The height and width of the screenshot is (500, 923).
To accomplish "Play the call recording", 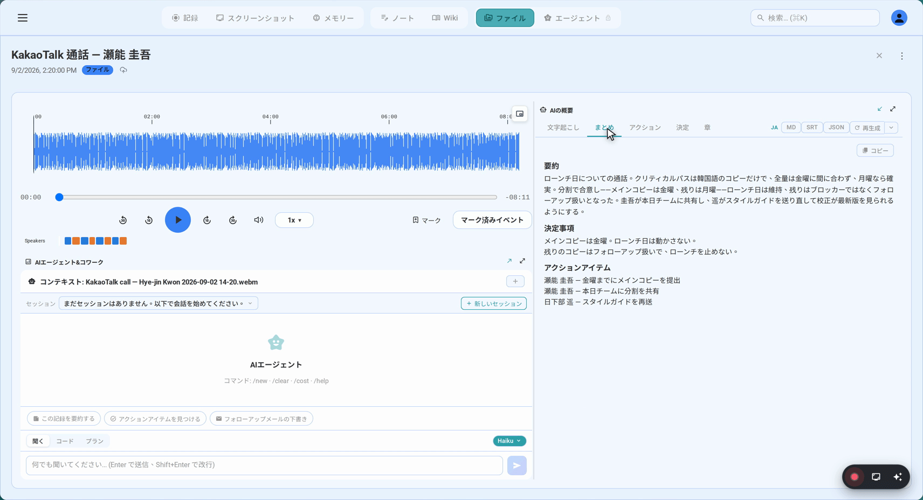I will point(178,220).
